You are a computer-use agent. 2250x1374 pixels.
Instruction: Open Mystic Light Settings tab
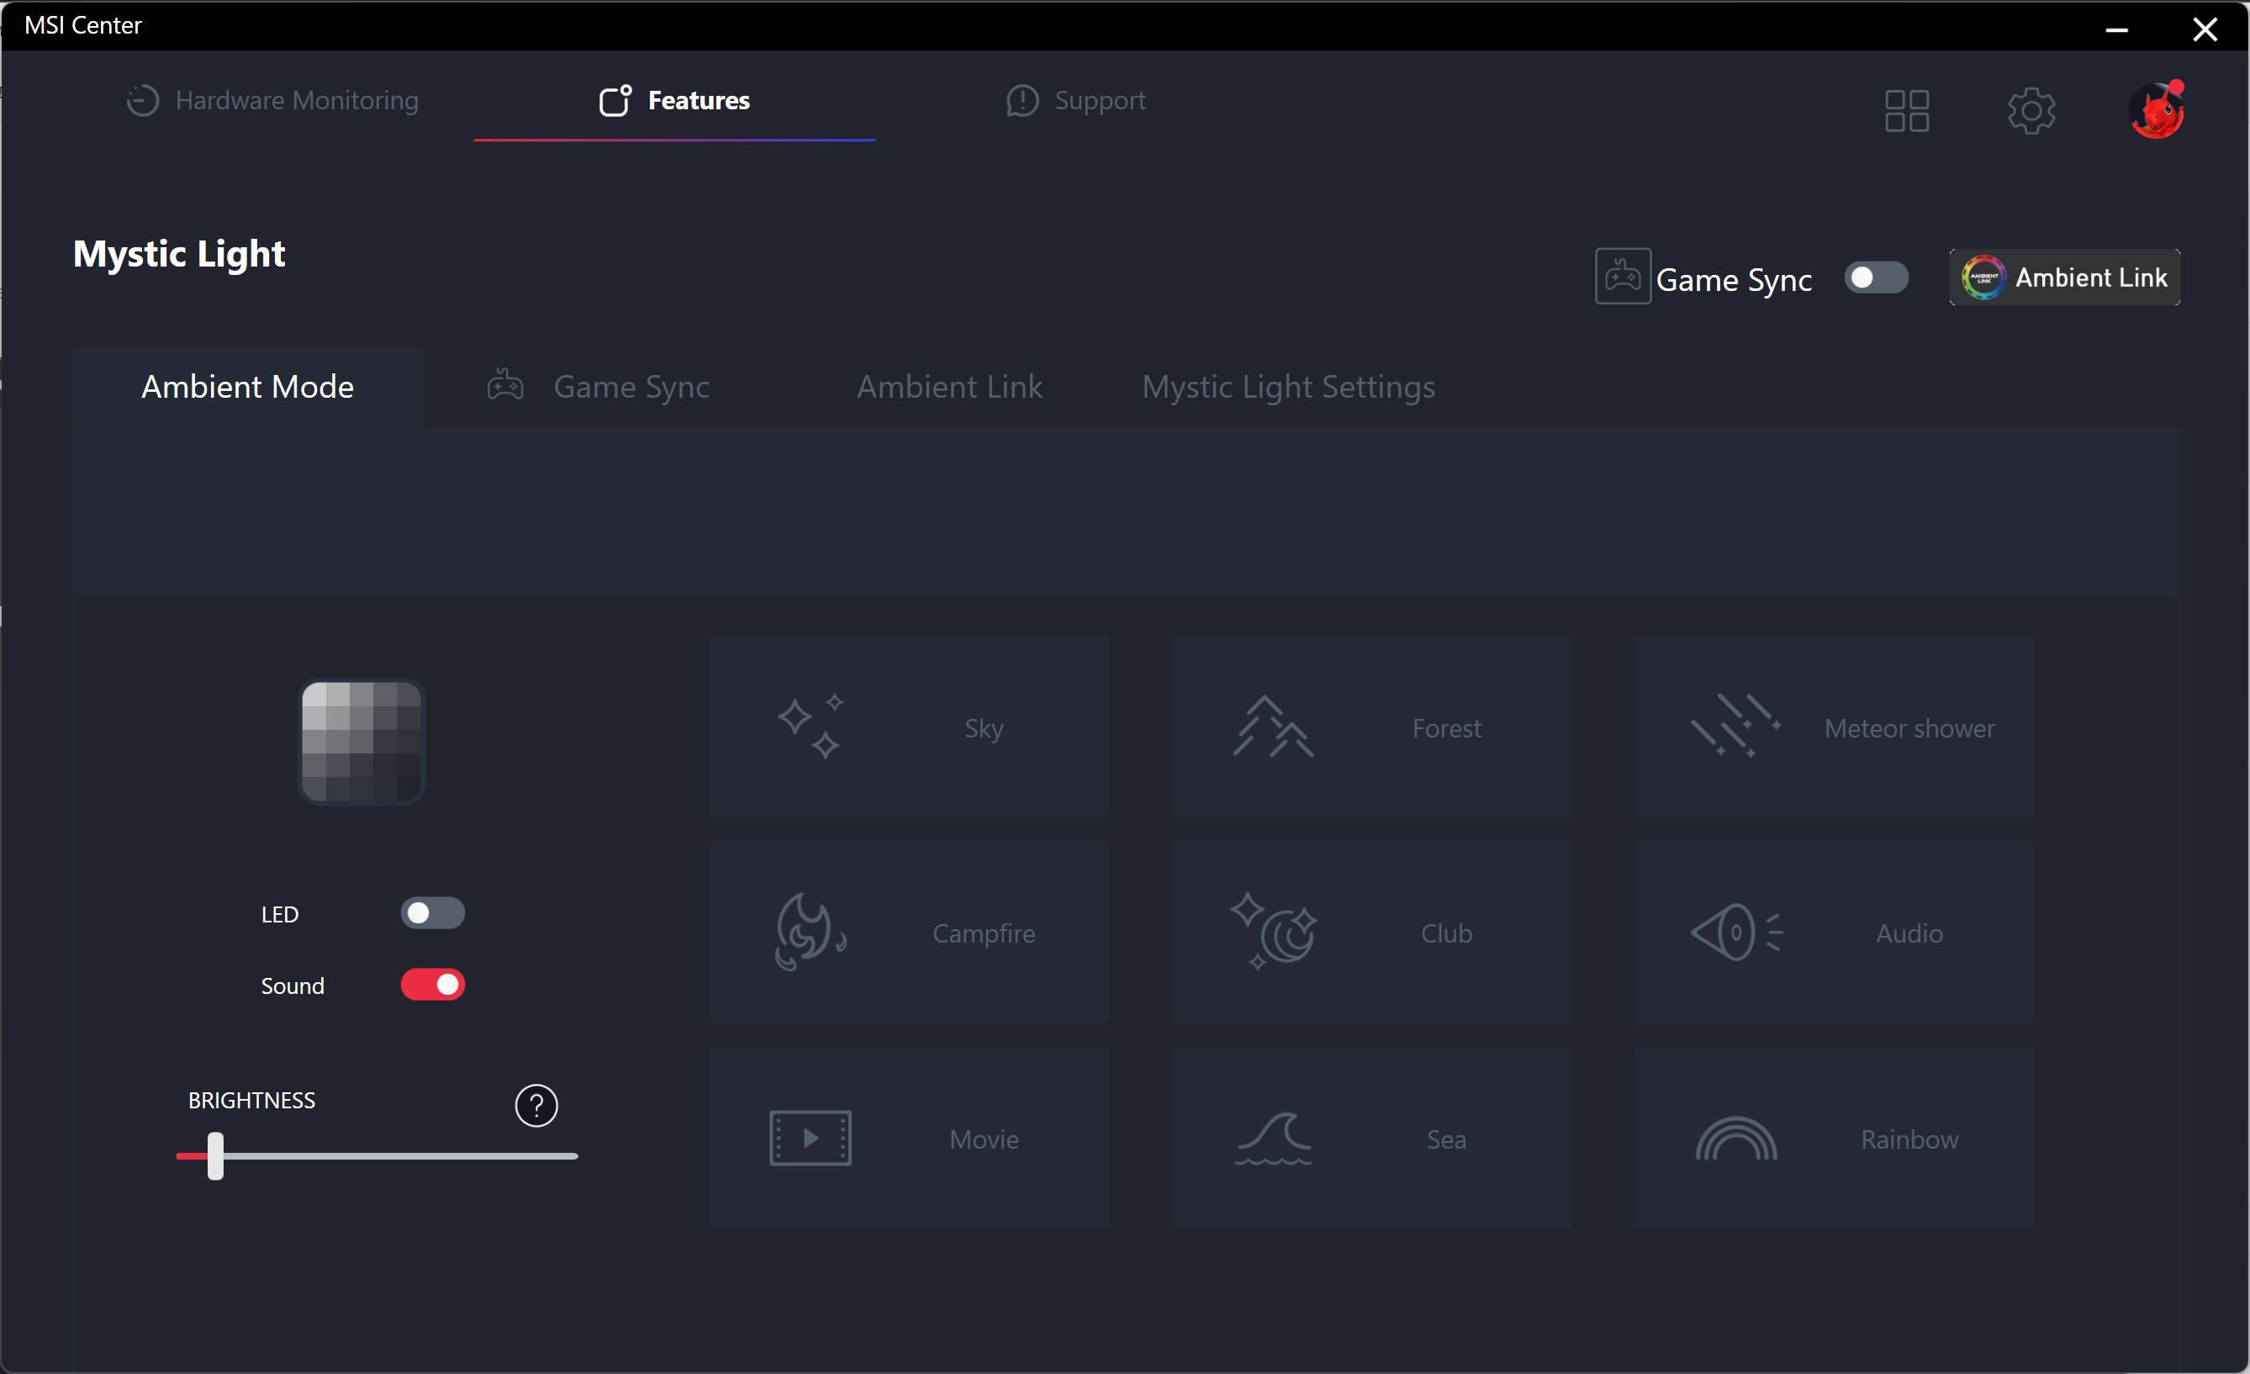click(x=1287, y=387)
